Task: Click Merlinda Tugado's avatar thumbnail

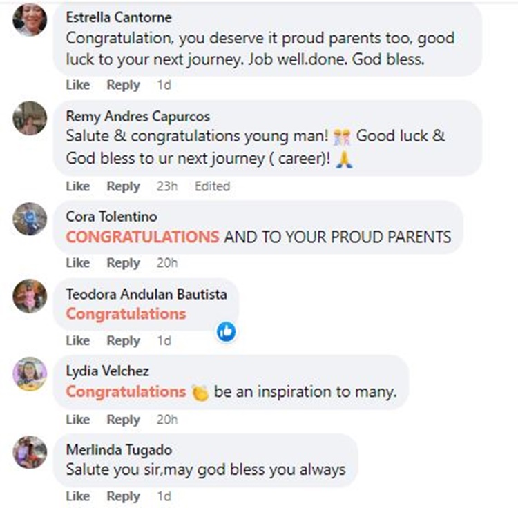Action: click(30, 452)
